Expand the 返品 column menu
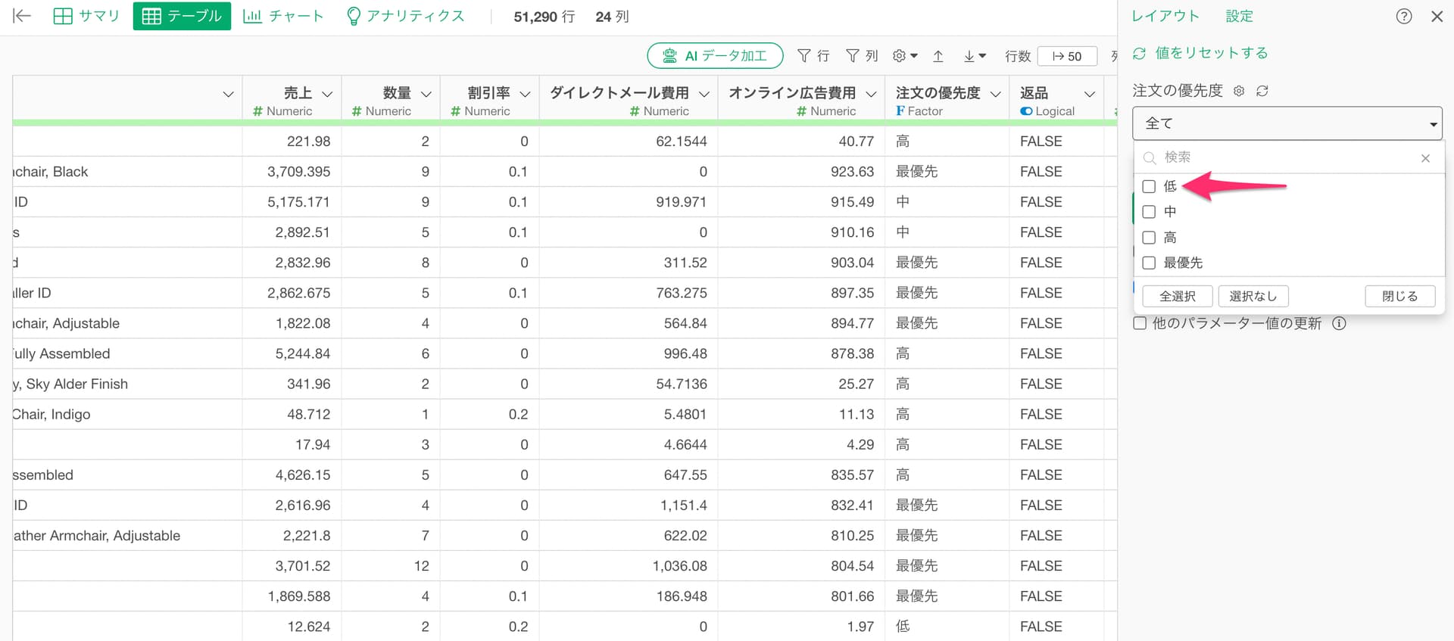Image resolution: width=1454 pixels, height=641 pixels. [x=1090, y=94]
